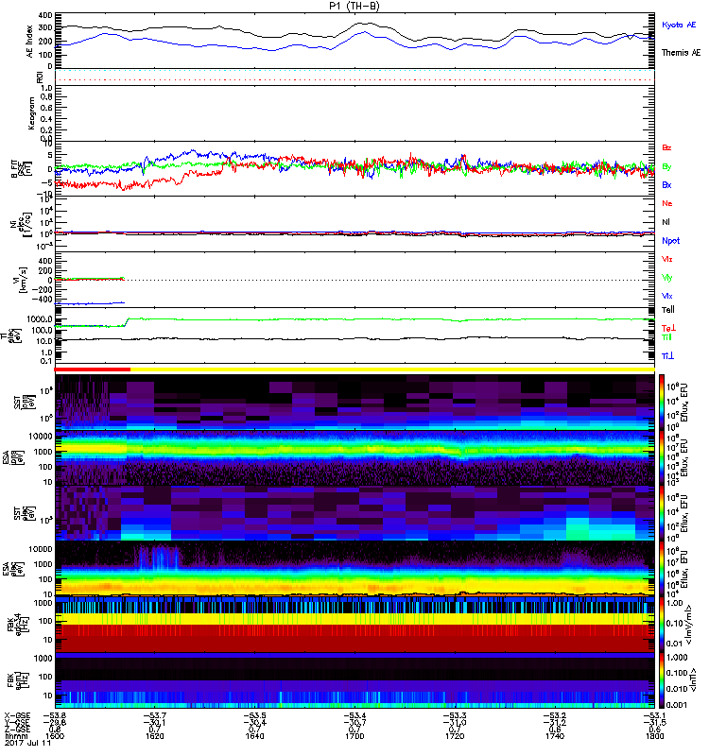The height and width of the screenshot is (756, 709).
Task: Click the ESA ion spectrogram color bar
Action: (662, 458)
